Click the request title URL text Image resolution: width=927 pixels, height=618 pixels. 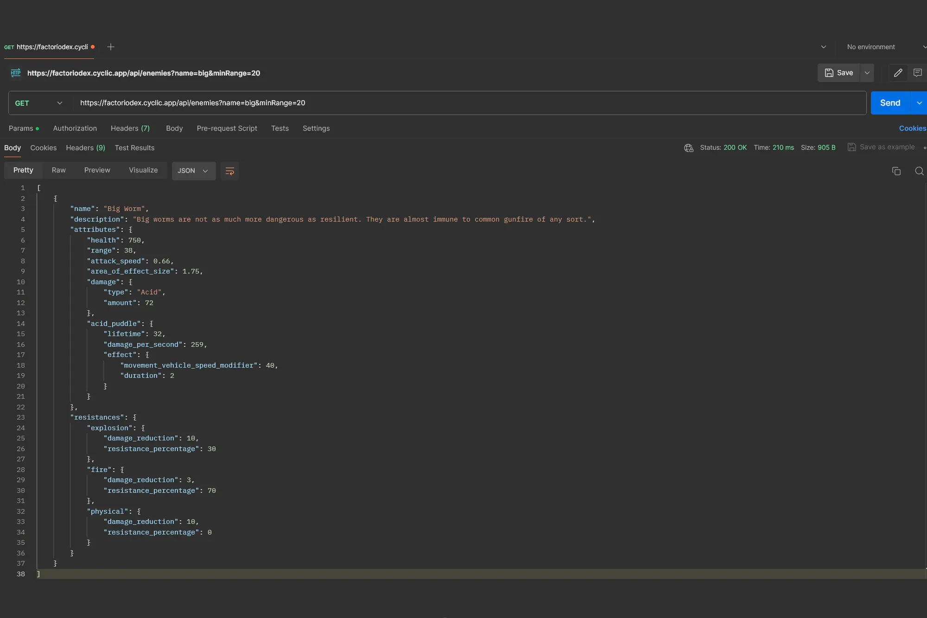144,73
